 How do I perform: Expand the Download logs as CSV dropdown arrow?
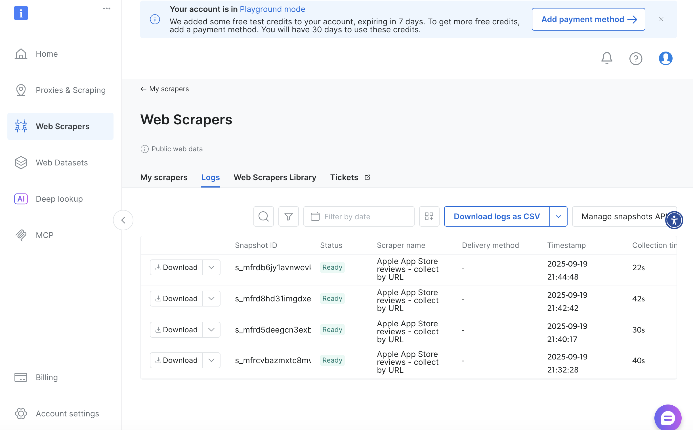point(558,216)
